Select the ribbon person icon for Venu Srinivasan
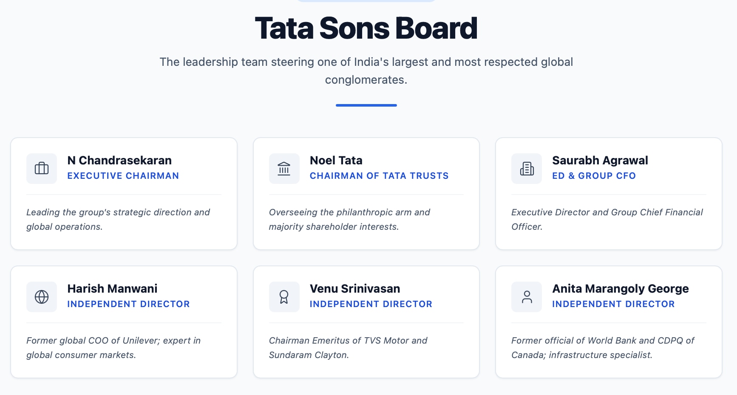The height and width of the screenshot is (395, 737). point(284,296)
